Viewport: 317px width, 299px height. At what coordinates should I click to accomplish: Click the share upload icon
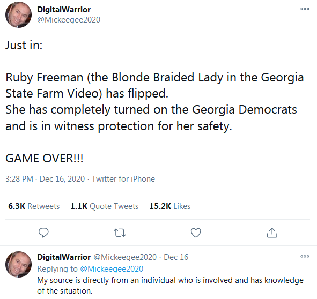(x=272, y=233)
